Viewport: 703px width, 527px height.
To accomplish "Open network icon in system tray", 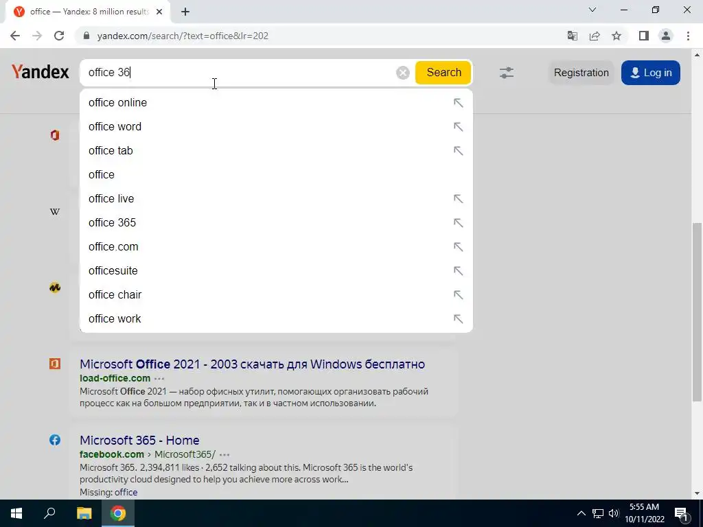I will [598, 513].
